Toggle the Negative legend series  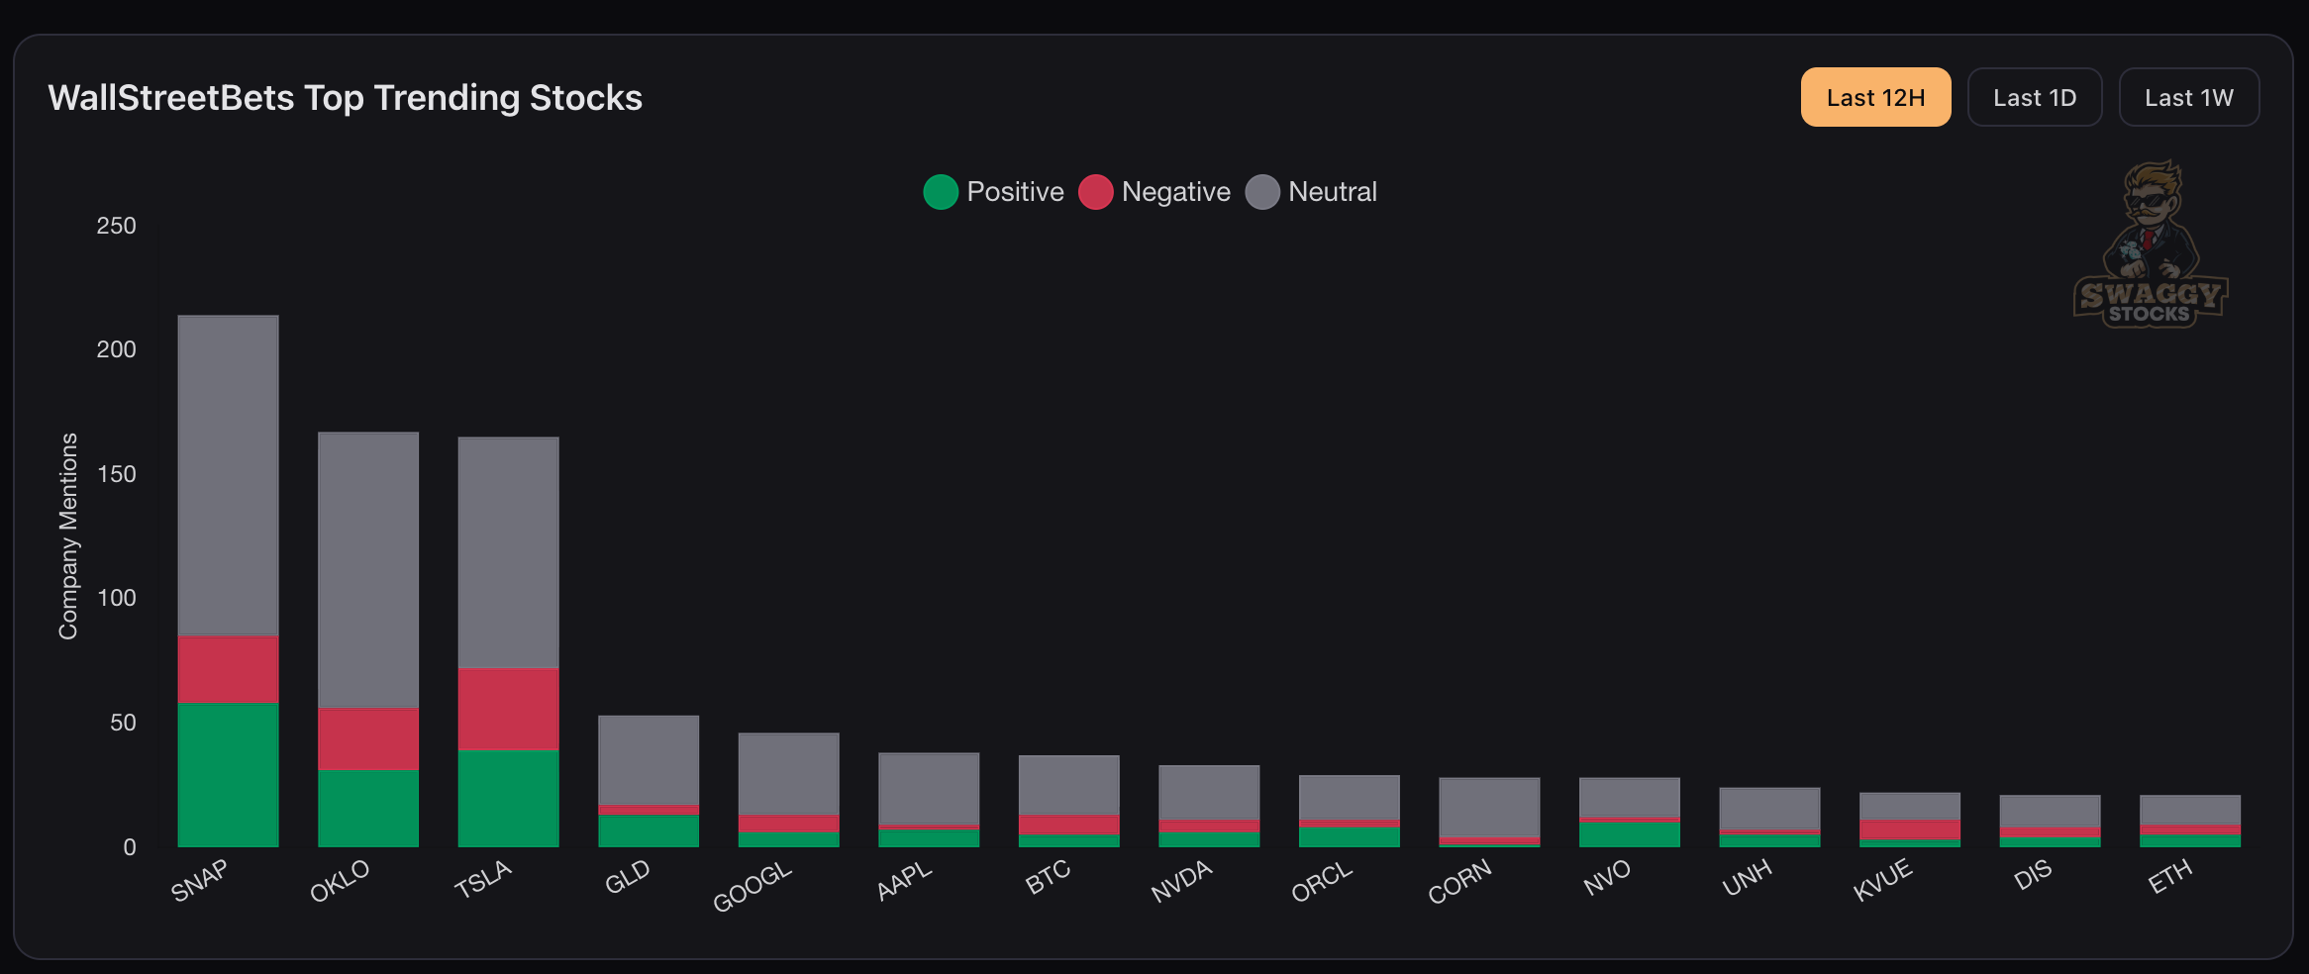click(1154, 191)
